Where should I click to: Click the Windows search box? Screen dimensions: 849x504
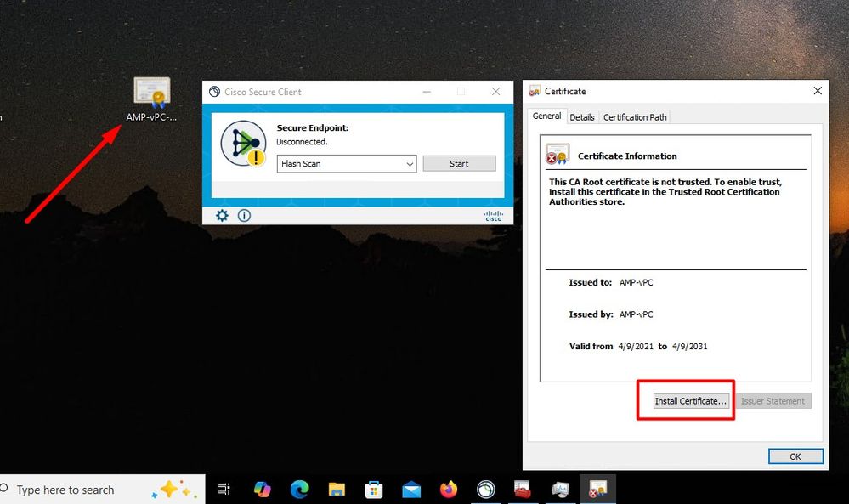point(102,490)
